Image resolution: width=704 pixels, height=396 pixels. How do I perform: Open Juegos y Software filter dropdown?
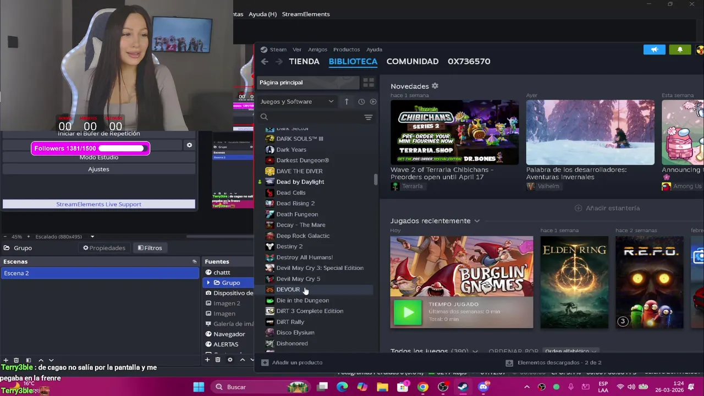(x=297, y=101)
